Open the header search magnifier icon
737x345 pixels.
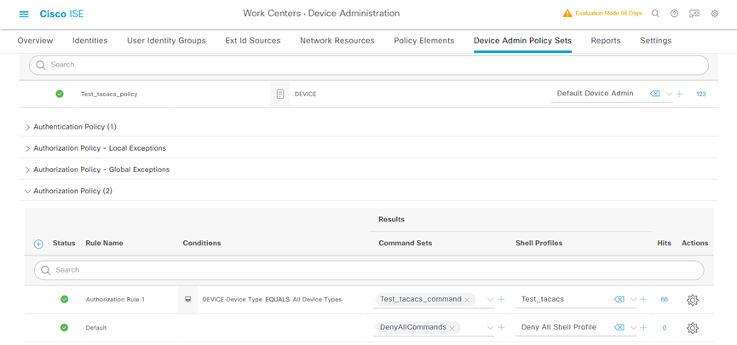coord(655,14)
